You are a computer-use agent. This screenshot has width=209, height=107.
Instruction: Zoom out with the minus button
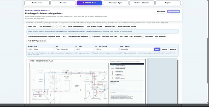pyautogui.click(x=55, y=26)
